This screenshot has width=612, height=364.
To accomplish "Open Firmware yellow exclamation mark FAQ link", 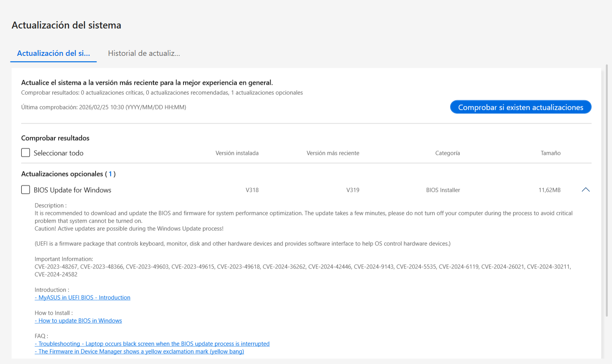I will click(139, 351).
